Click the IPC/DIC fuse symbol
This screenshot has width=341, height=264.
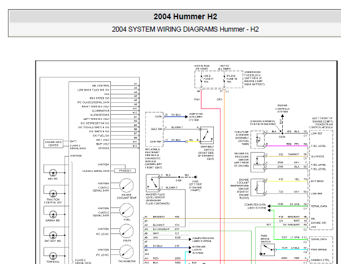(224, 79)
